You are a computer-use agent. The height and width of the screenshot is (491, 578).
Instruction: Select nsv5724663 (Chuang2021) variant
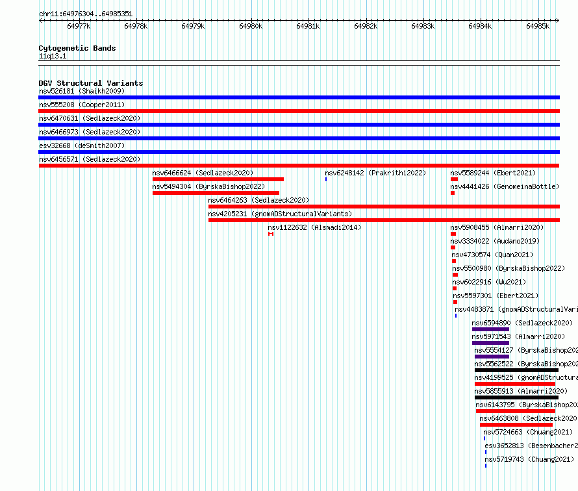point(528,432)
